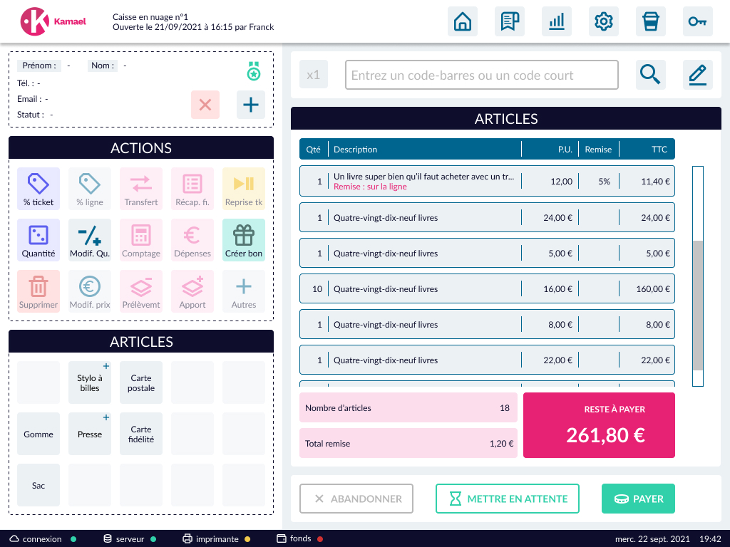Viewport: 730px width, 547px height.
Task: Select the Quantité dice action
Action: click(x=38, y=240)
